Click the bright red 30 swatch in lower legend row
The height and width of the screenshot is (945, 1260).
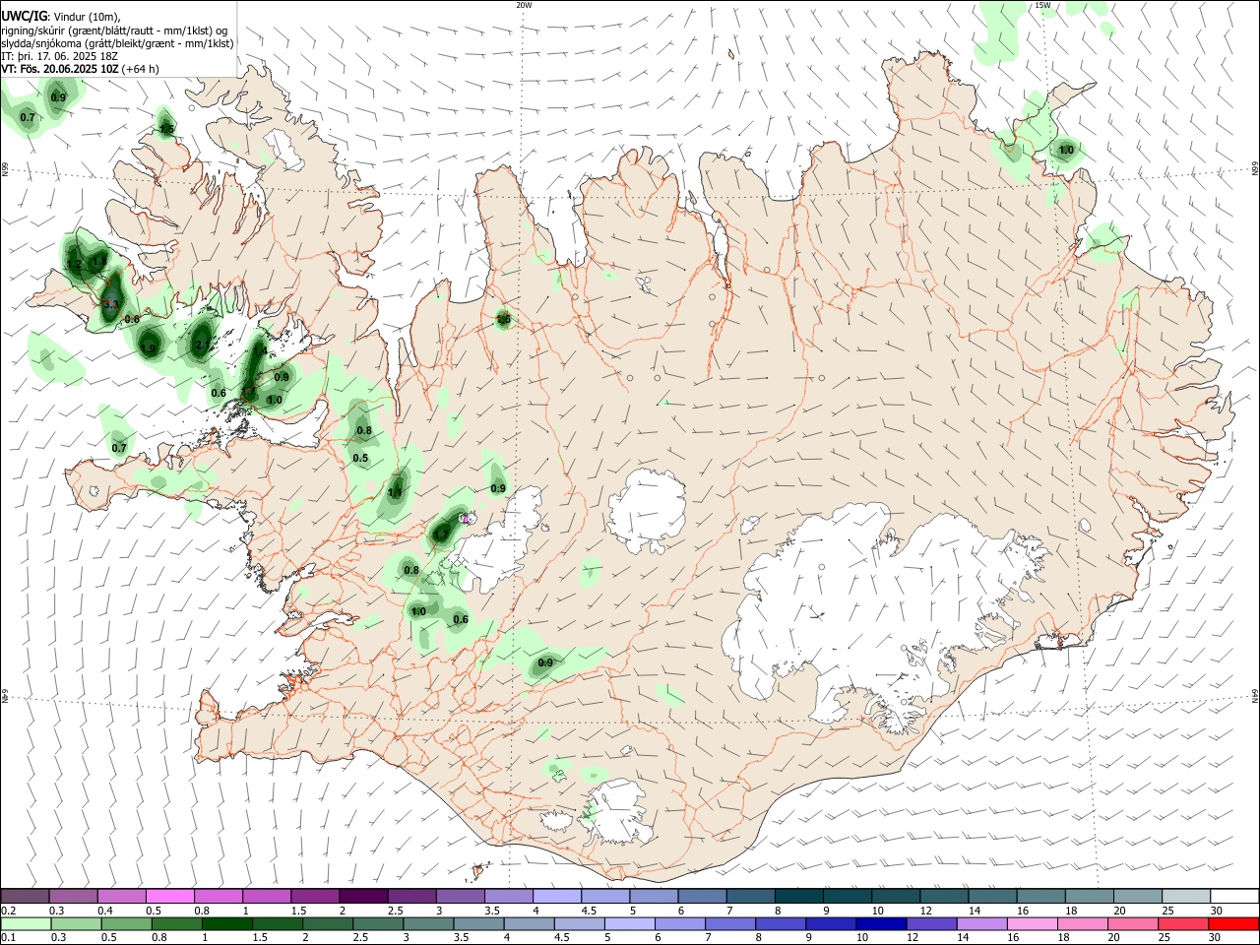point(1233,924)
